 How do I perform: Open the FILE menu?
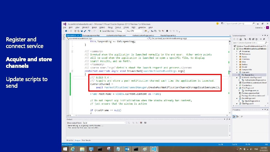pyautogui.click(x=65, y=28)
